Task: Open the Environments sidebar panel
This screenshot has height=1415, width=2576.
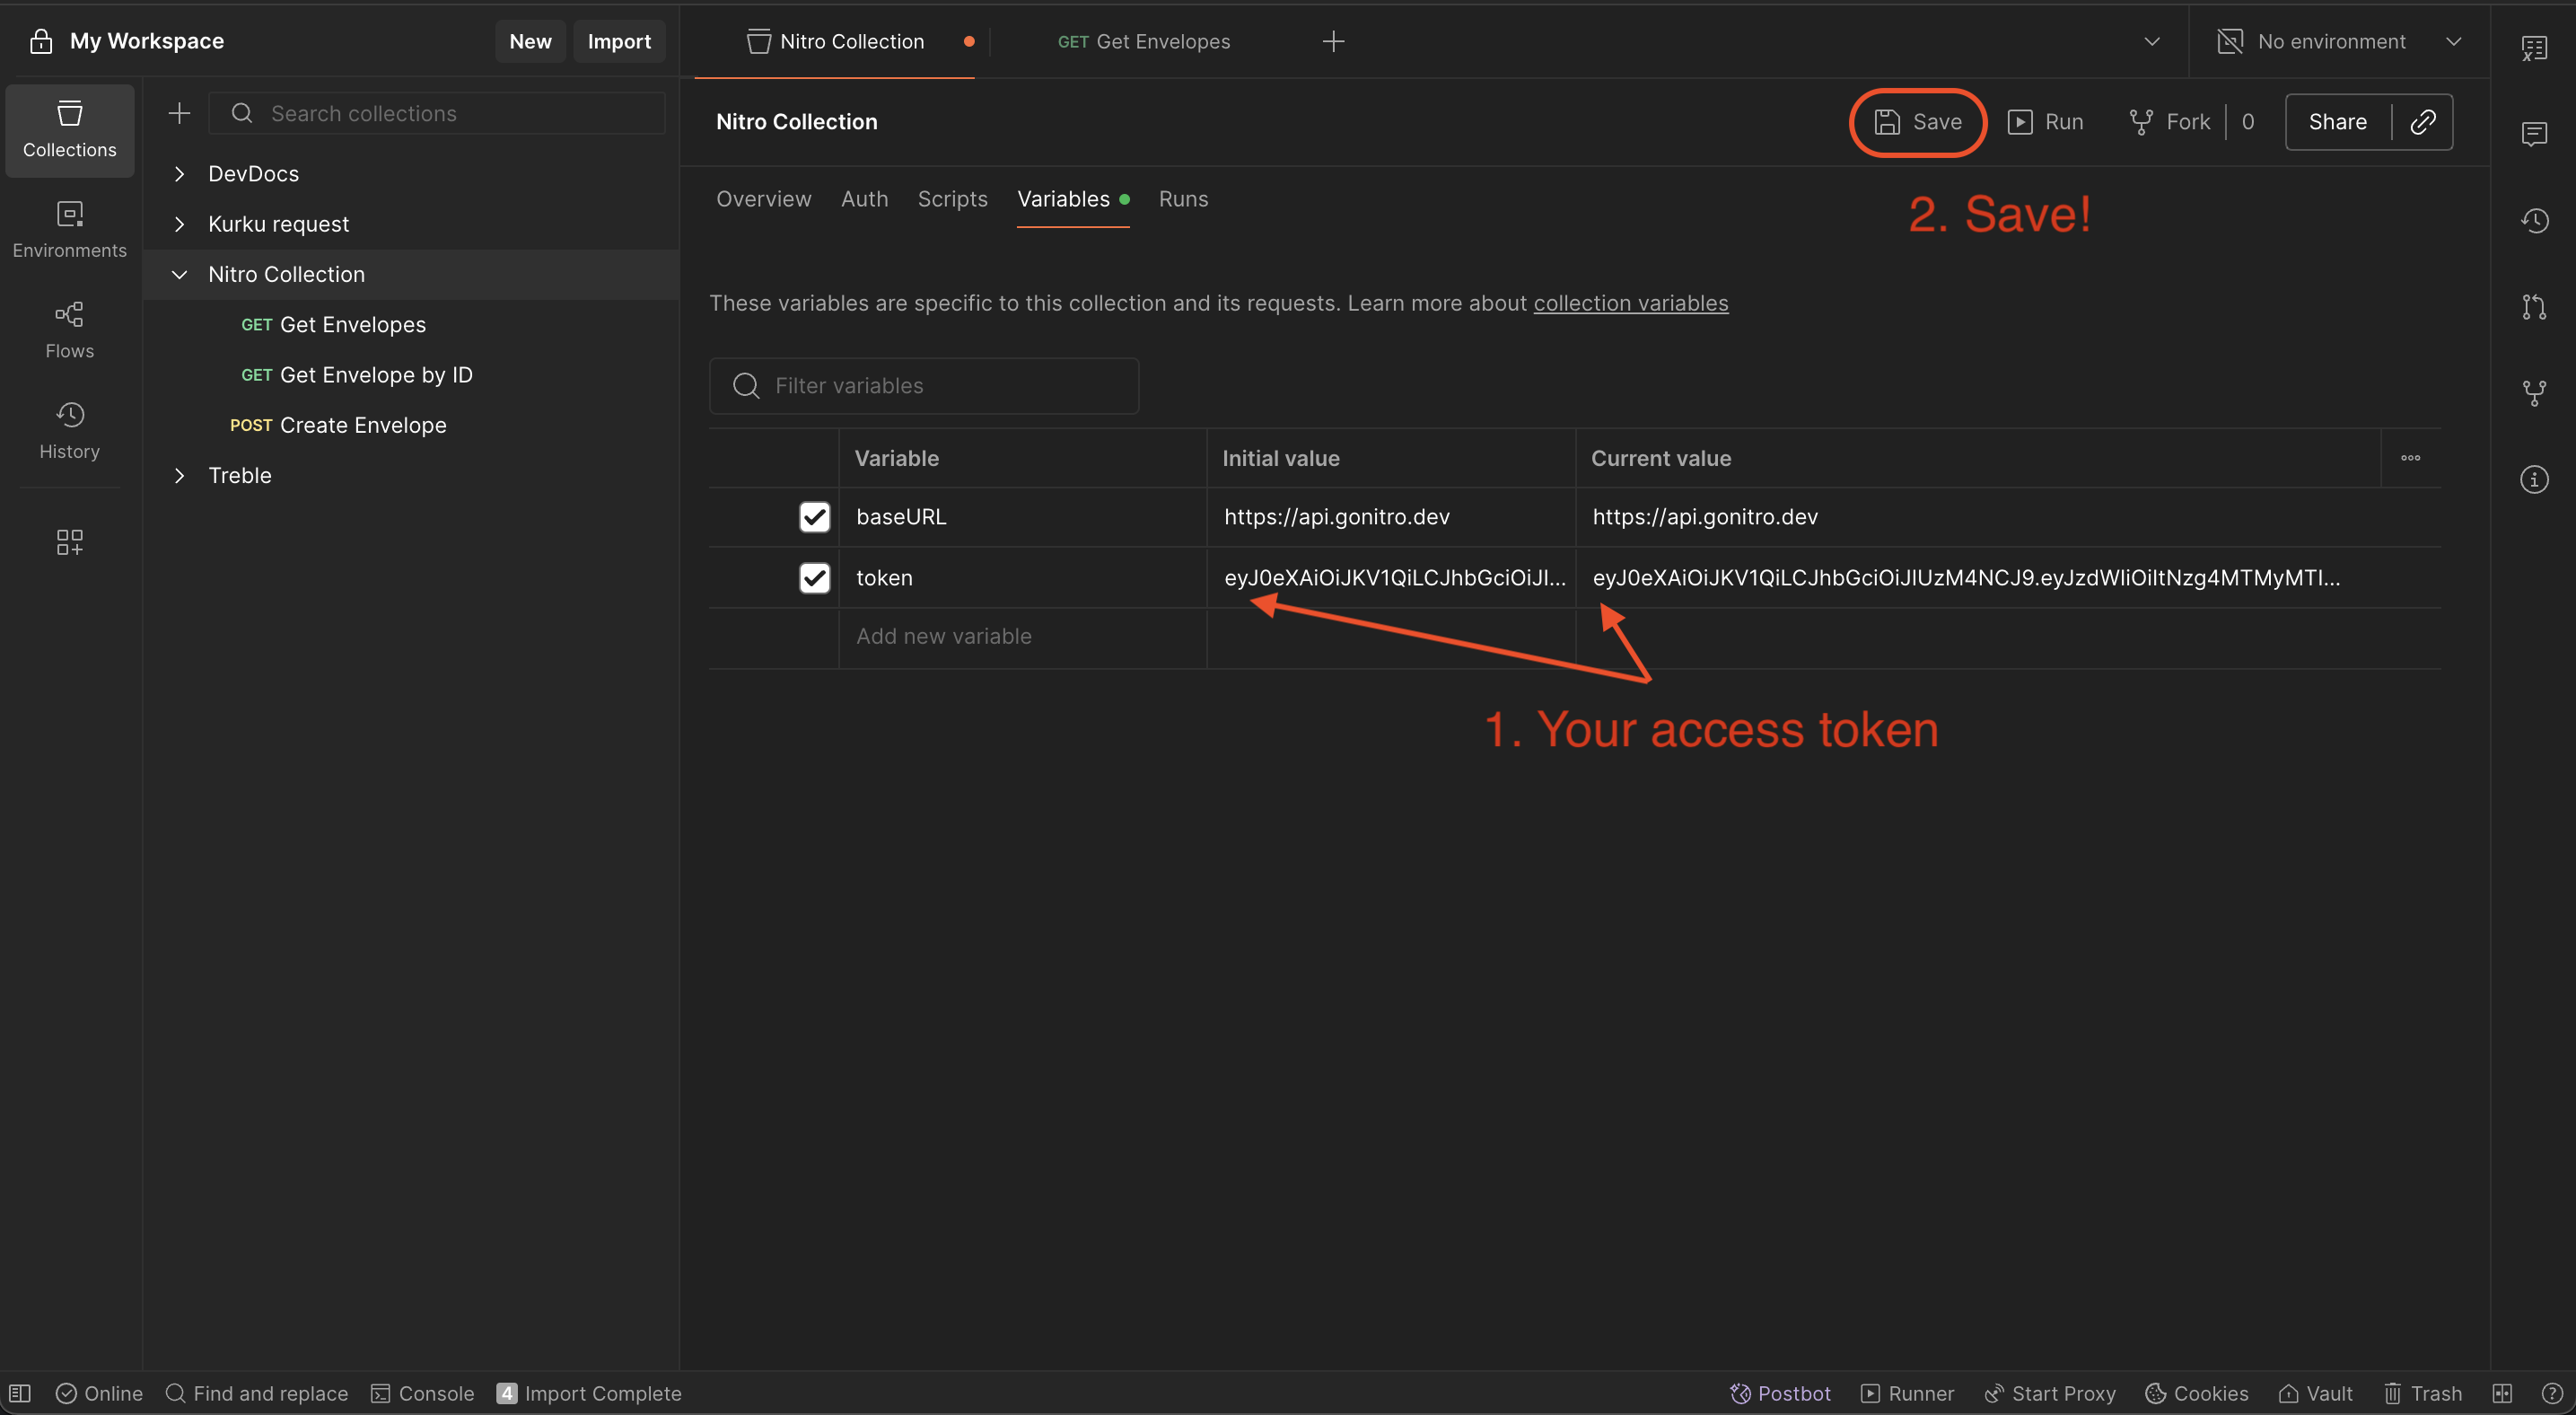Action: pyautogui.click(x=69, y=229)
